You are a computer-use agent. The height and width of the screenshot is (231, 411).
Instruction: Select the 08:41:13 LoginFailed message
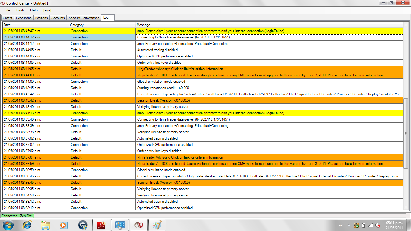pos(269,113)
